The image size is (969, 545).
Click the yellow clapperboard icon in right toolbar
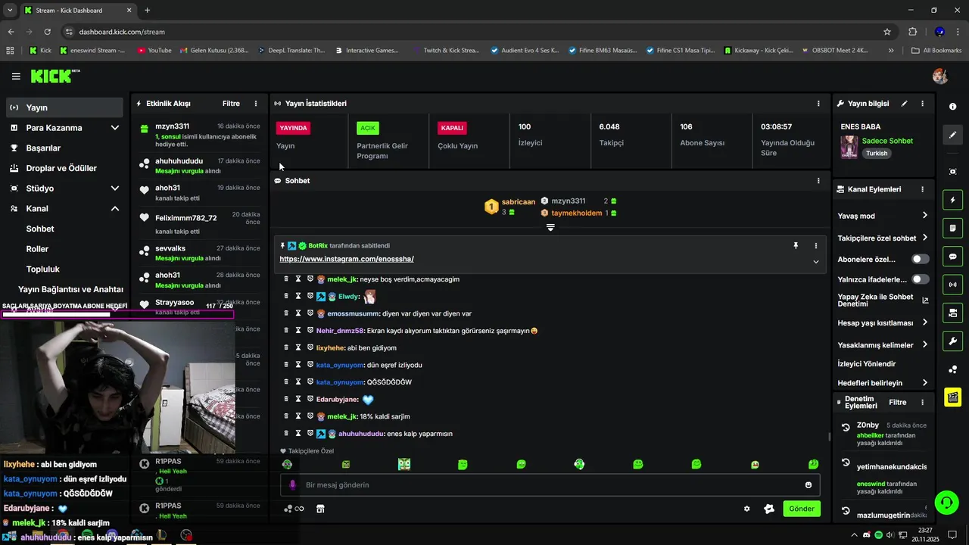click(x=952, y=397)
